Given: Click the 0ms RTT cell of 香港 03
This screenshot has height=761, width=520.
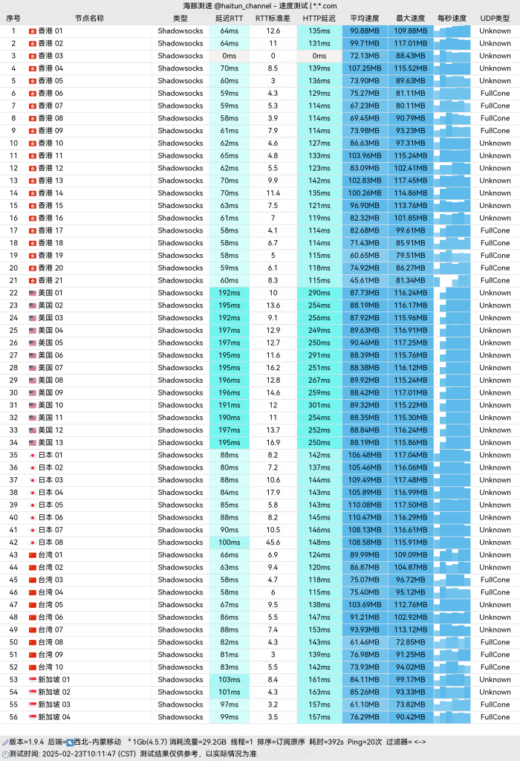Looking at the screenshot, I should [230, 56].
